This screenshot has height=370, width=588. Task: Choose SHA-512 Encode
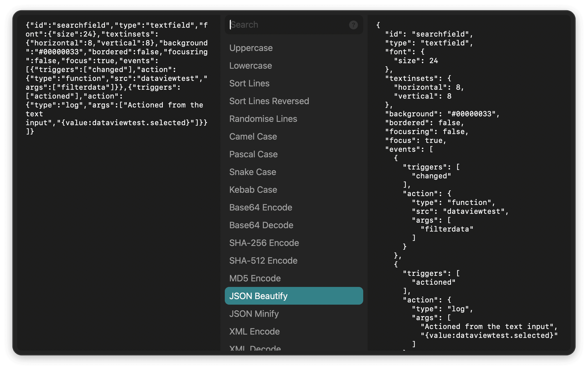[x=294, y=261]
